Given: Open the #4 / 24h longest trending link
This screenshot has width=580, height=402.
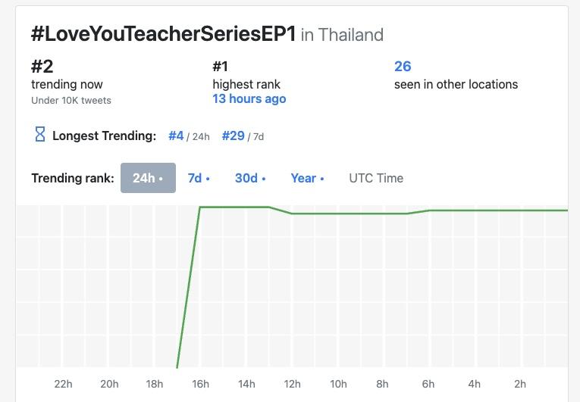Looking at the screenshot, I should [177, 136].
